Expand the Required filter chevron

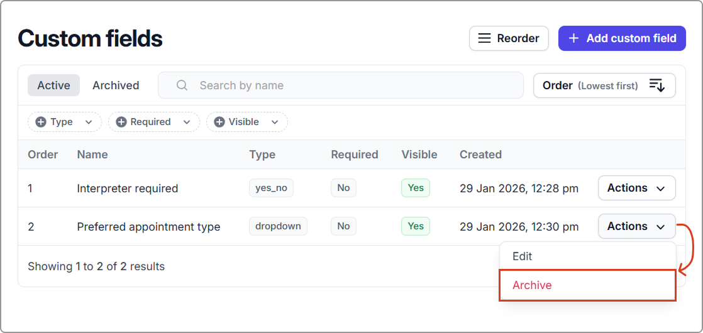coord(187,122)
